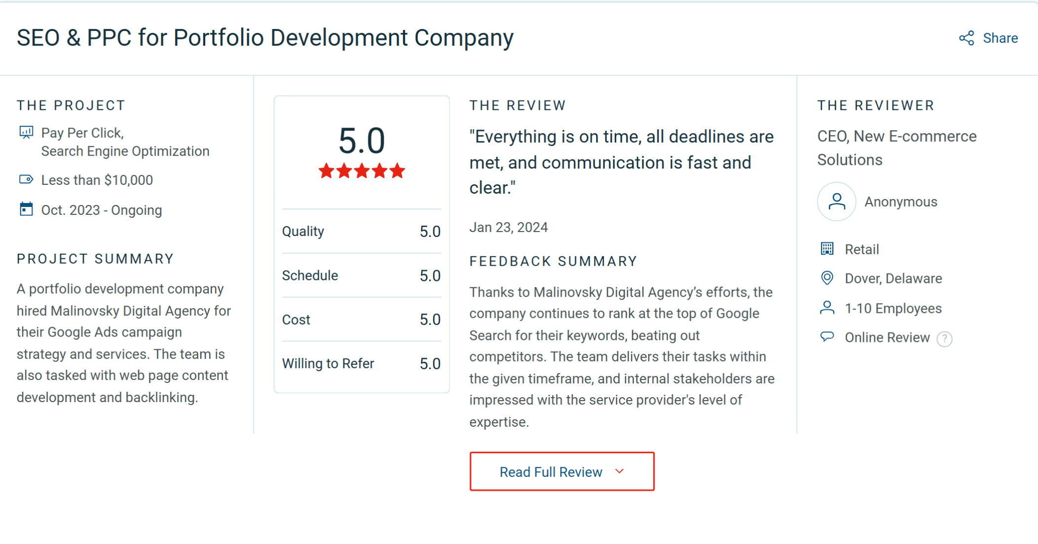Click the Read Full Review chevron arrow
This screenshot has width=1038, height=544.
620,472
